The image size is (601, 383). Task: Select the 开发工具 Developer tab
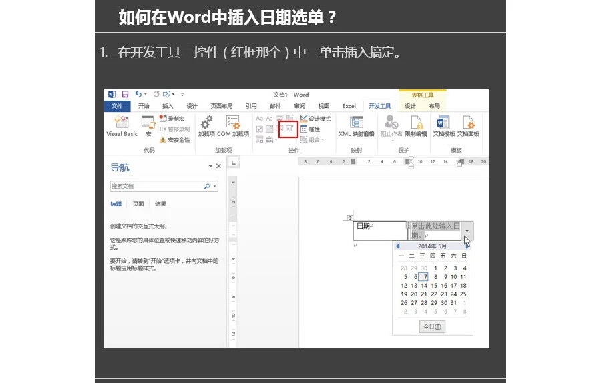click(x=380, y=106)
